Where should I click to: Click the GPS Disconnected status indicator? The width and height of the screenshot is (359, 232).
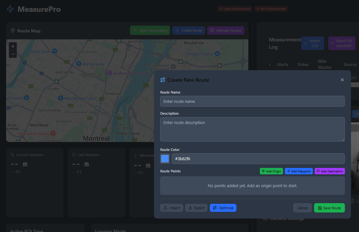pyautogui.click(x=271, y=9)
